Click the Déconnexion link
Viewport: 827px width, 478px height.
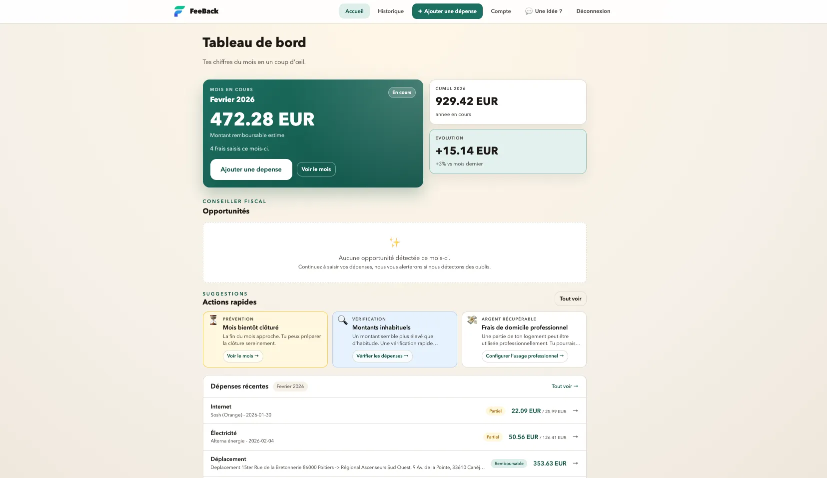coord(593,11)
